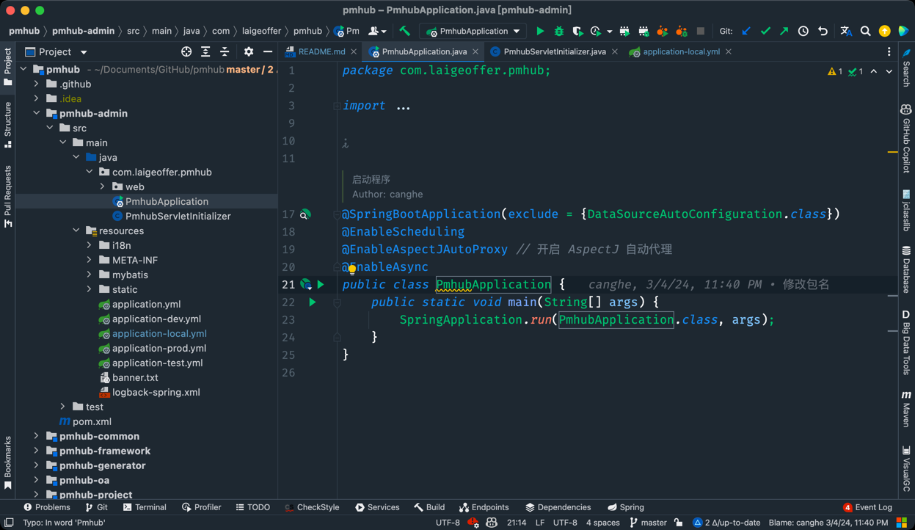Open Search Everywhere magnifier icon
Image resolution: width=915 pixels, height=530 pixels.
coord(865,32)
